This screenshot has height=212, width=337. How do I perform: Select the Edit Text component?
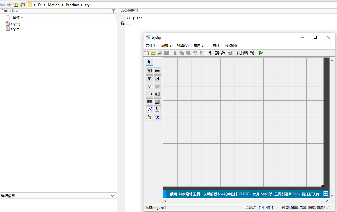coord(149,86)
